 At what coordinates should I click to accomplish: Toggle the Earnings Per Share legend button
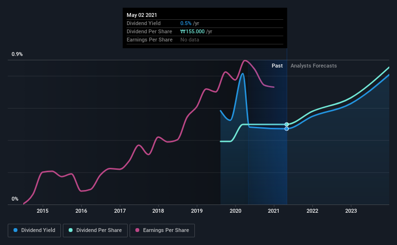click(x=162, y=231)
